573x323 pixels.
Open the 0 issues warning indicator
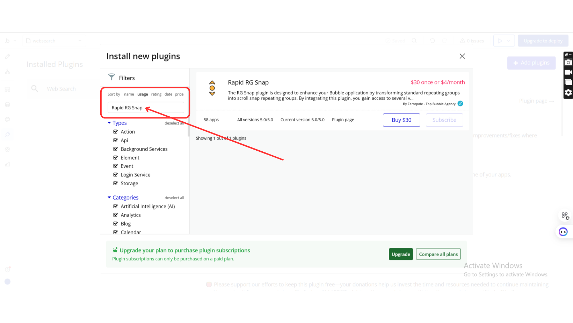pyautogui.click(x=472, y=41)
